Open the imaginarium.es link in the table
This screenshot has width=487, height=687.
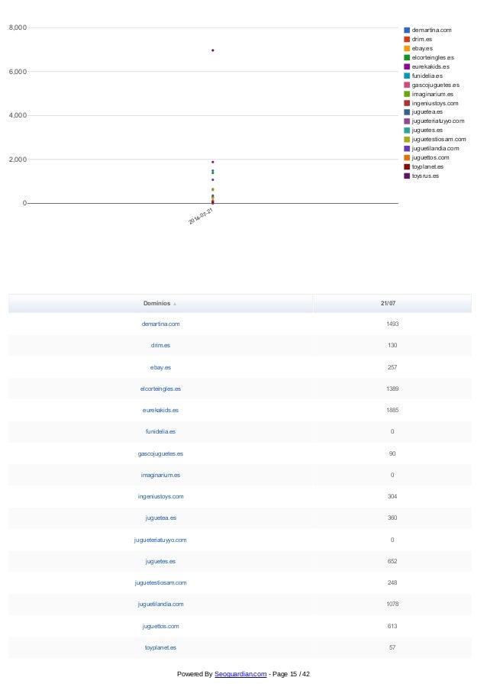coord(161,476)
